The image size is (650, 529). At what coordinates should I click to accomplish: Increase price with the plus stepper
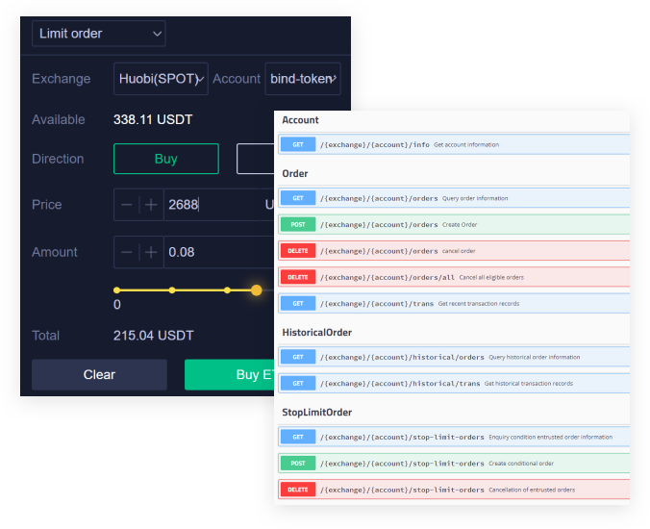tap(151, 205)
